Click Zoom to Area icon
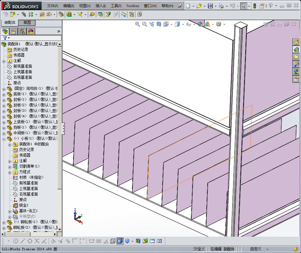Image resolution: width=301 pixels, height=253 pixels. (x=145, y=24)
